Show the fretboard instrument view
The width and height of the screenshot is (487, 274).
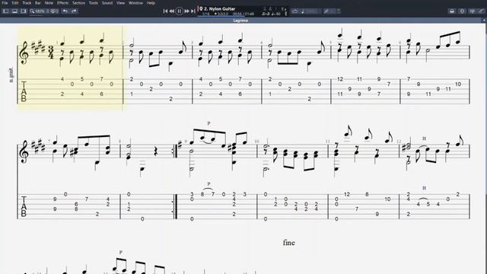pyautogui.click(x=452, y=11)
